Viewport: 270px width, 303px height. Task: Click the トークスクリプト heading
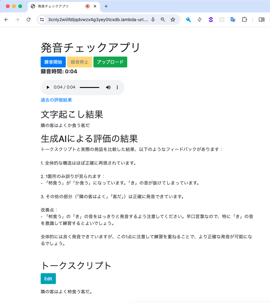click(x=76, y=265)
